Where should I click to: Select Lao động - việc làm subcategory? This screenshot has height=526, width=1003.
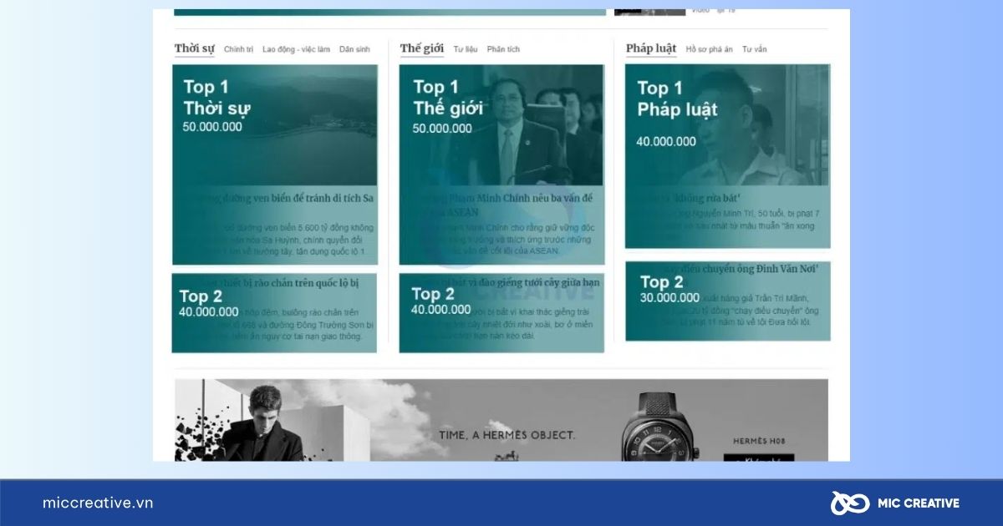[296, 49]
